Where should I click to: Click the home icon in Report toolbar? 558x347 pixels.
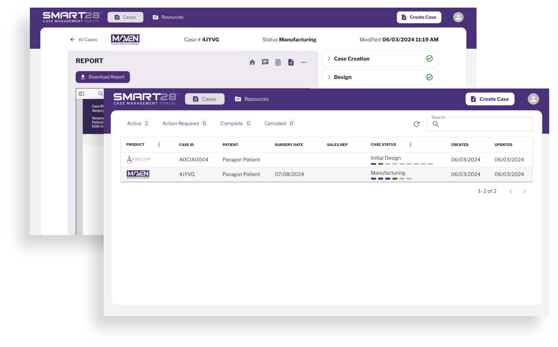coord(252,62)
